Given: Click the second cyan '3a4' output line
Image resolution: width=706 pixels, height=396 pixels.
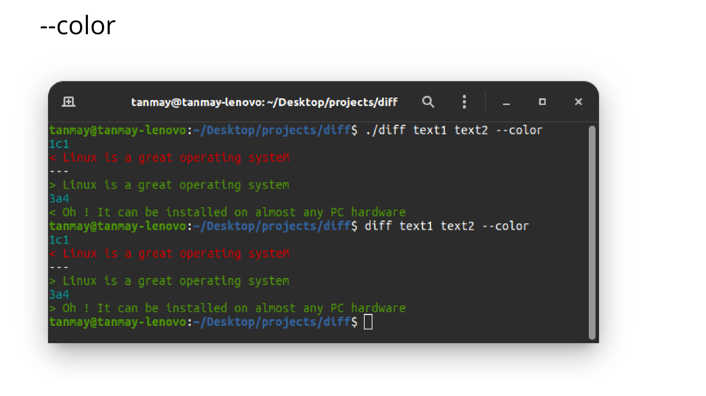Looking at the screenshot, I should [59, 295].
